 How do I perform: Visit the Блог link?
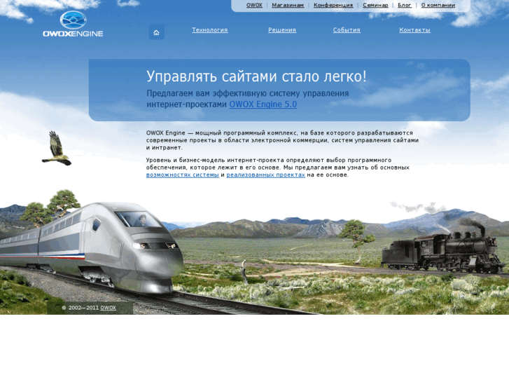(x=405, y=5)
